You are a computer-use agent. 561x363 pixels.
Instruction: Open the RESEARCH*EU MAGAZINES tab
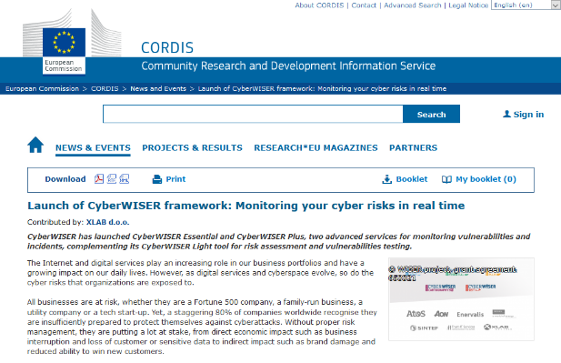pos(316,148)
